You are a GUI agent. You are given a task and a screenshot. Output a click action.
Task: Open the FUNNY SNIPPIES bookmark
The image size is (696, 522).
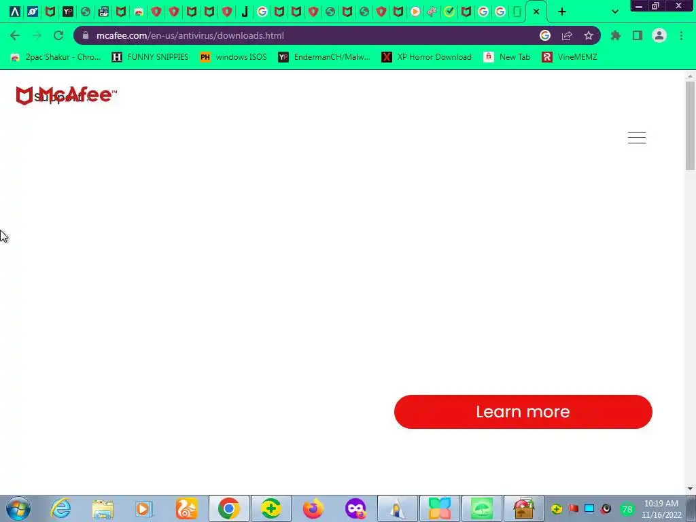point(150,57)
